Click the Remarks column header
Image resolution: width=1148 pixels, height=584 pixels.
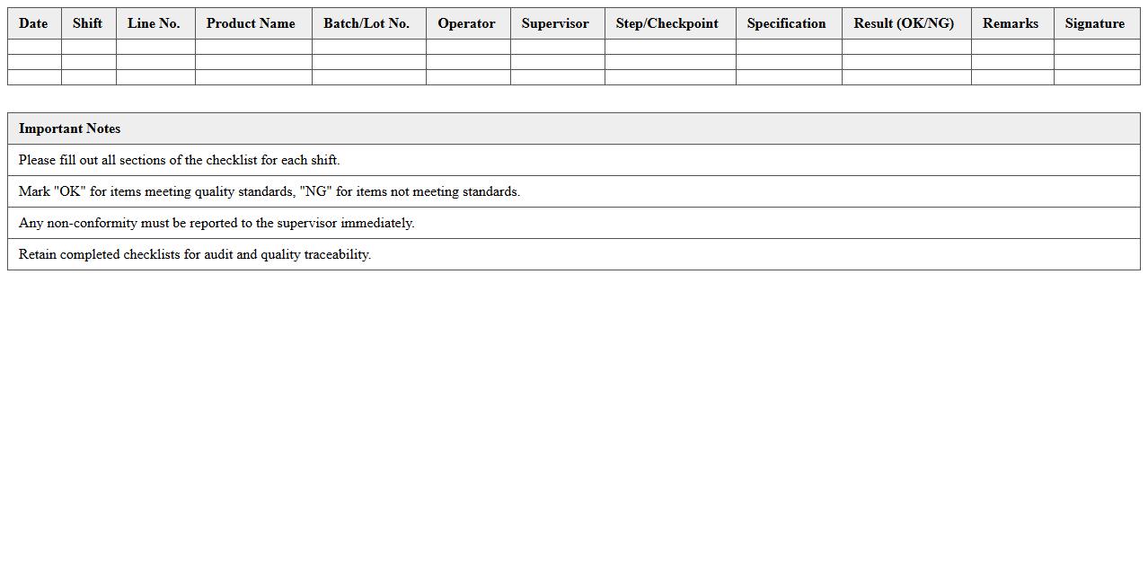(x=1010, y=23)
